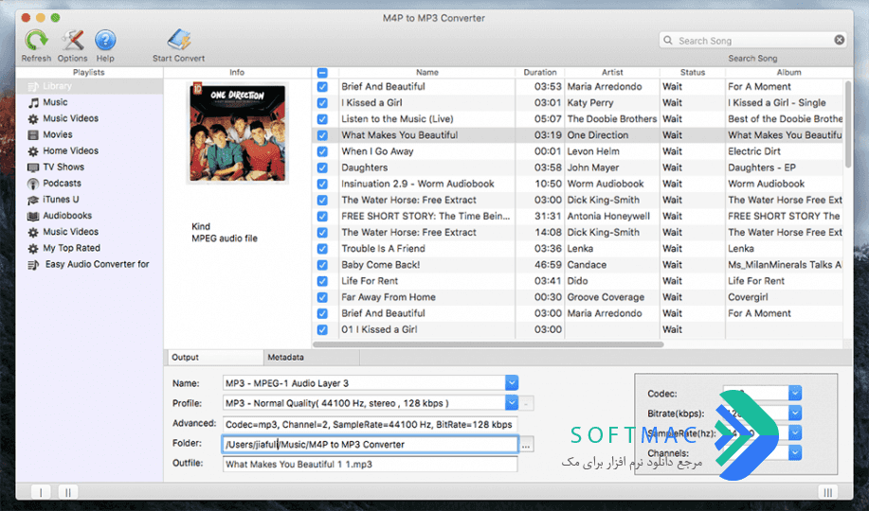The width and height of the screenshot is (869, 511).
Task: Open the Music playlist icon
Action: [34, 102]
